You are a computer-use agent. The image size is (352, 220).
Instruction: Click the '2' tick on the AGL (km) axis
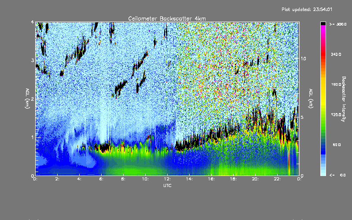33,99
